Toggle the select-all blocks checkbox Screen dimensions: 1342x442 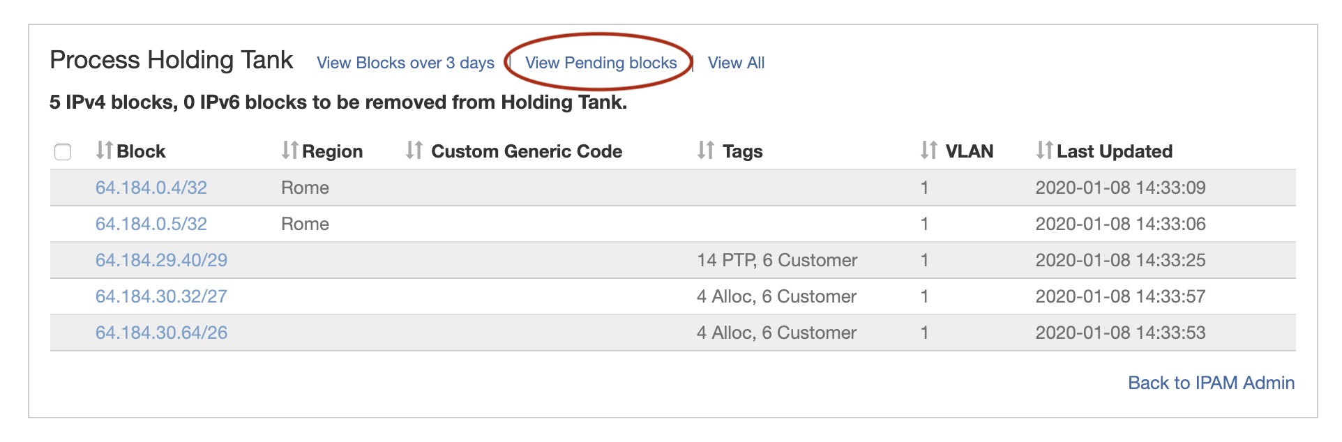(x=63, y=152)
